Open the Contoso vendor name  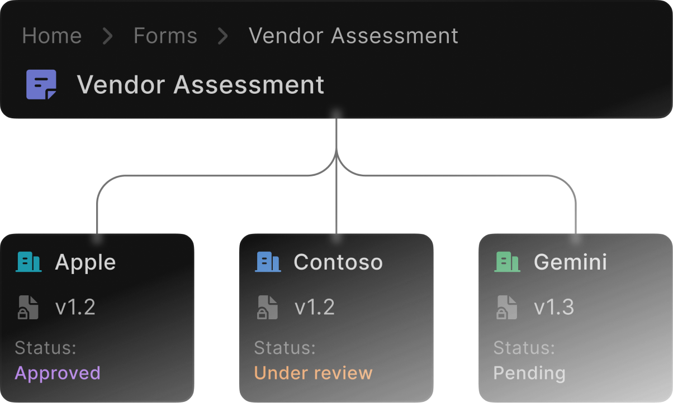coord(338,262)
